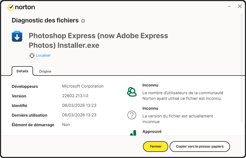Click the question mark version icon
246x158 pixels.
pos(132,115)
